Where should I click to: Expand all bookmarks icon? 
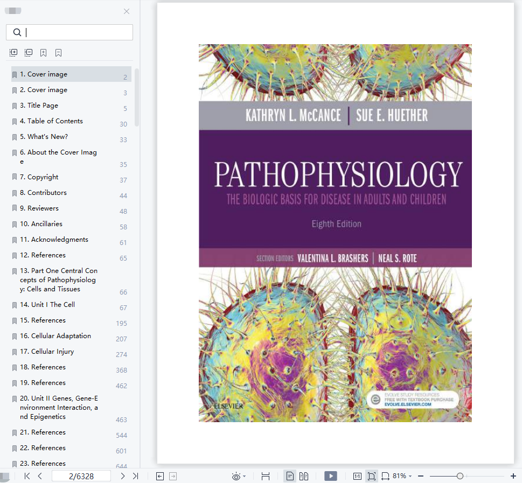[x=13, y=53]
